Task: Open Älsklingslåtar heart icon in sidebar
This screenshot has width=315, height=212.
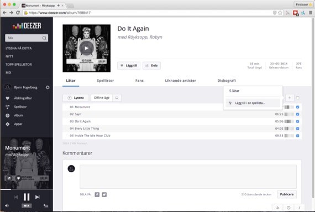Action: pyautogui.click(x=8, y=98)
